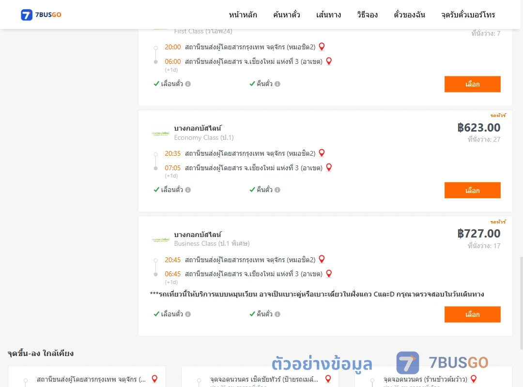
Task: Click map pin for 20:45 Mo Chit 2 departure
Action: [322, 259]
